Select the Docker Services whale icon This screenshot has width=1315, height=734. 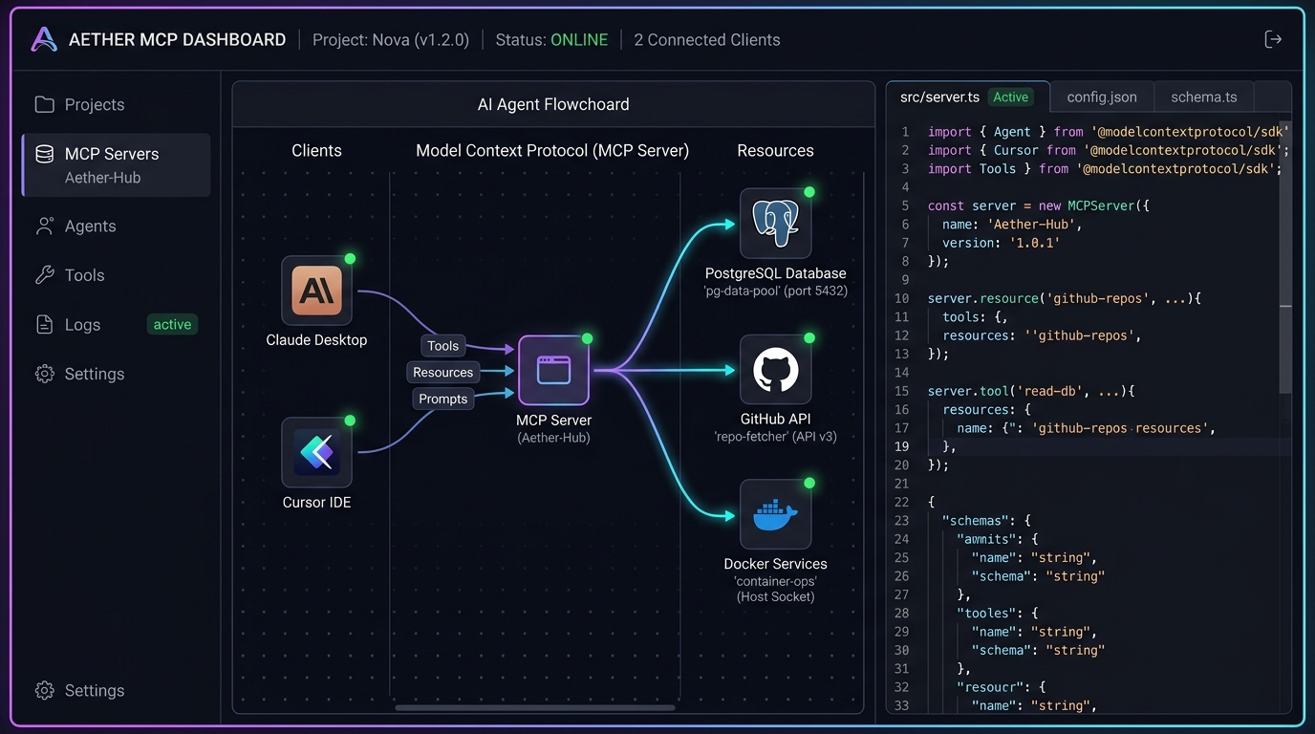(x=775, y=514)
